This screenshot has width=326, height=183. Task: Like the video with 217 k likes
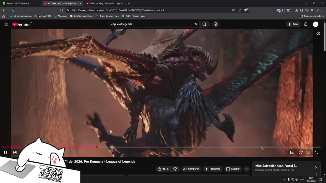[163, 169]
